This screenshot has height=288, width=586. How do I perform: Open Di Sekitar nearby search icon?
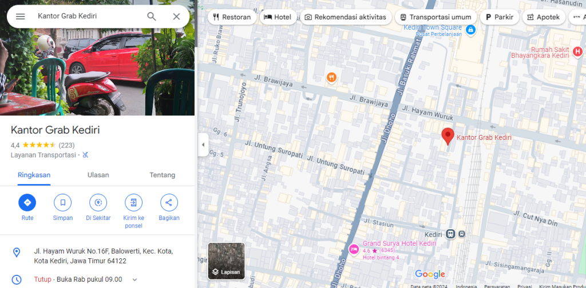98,202
